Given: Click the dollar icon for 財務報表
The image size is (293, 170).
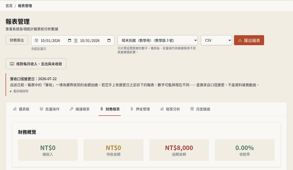Looking at the screenshot, I should [x=102, y=109].
